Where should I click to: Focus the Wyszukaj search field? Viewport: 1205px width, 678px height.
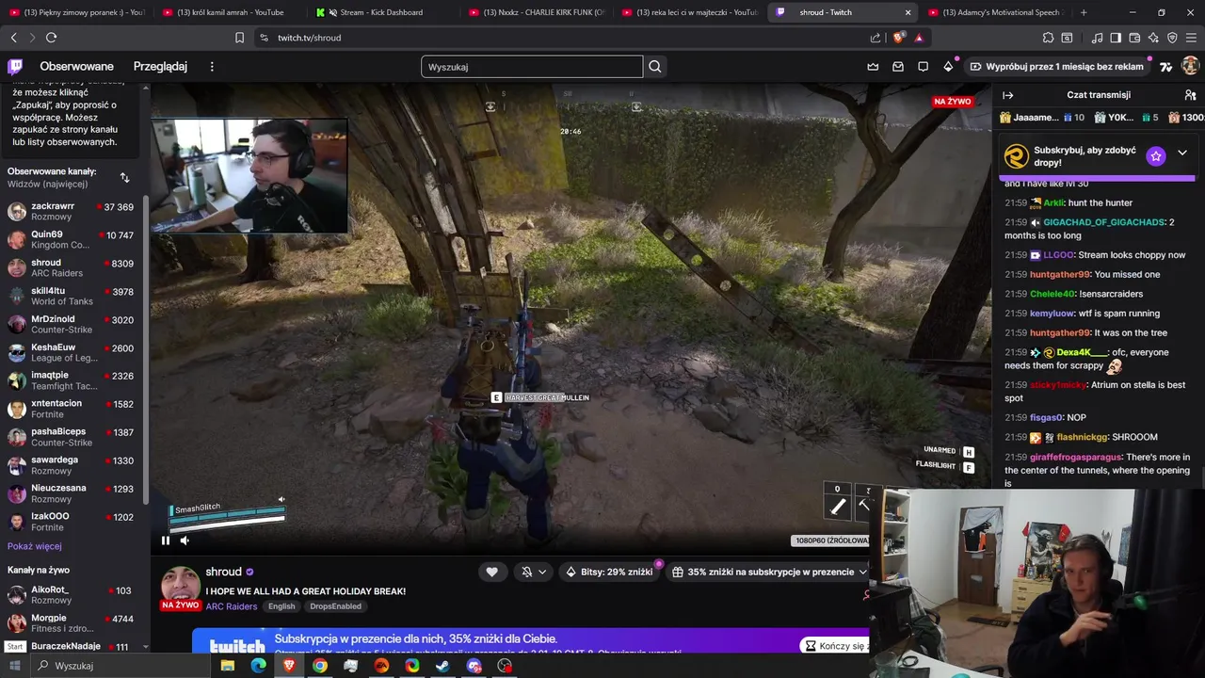pos(532,67)
